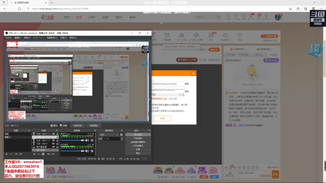Viewport: 326px width, 183px height.
Task: Open Scene Transitions dock corner menu icon
Action: click(122, 131)
